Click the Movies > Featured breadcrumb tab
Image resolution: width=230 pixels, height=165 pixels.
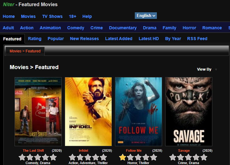coord(25,51)
